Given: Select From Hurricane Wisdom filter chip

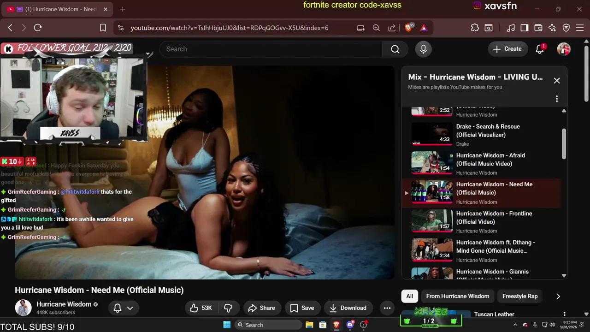Looking at the screenshot, I should pos(458,296).
